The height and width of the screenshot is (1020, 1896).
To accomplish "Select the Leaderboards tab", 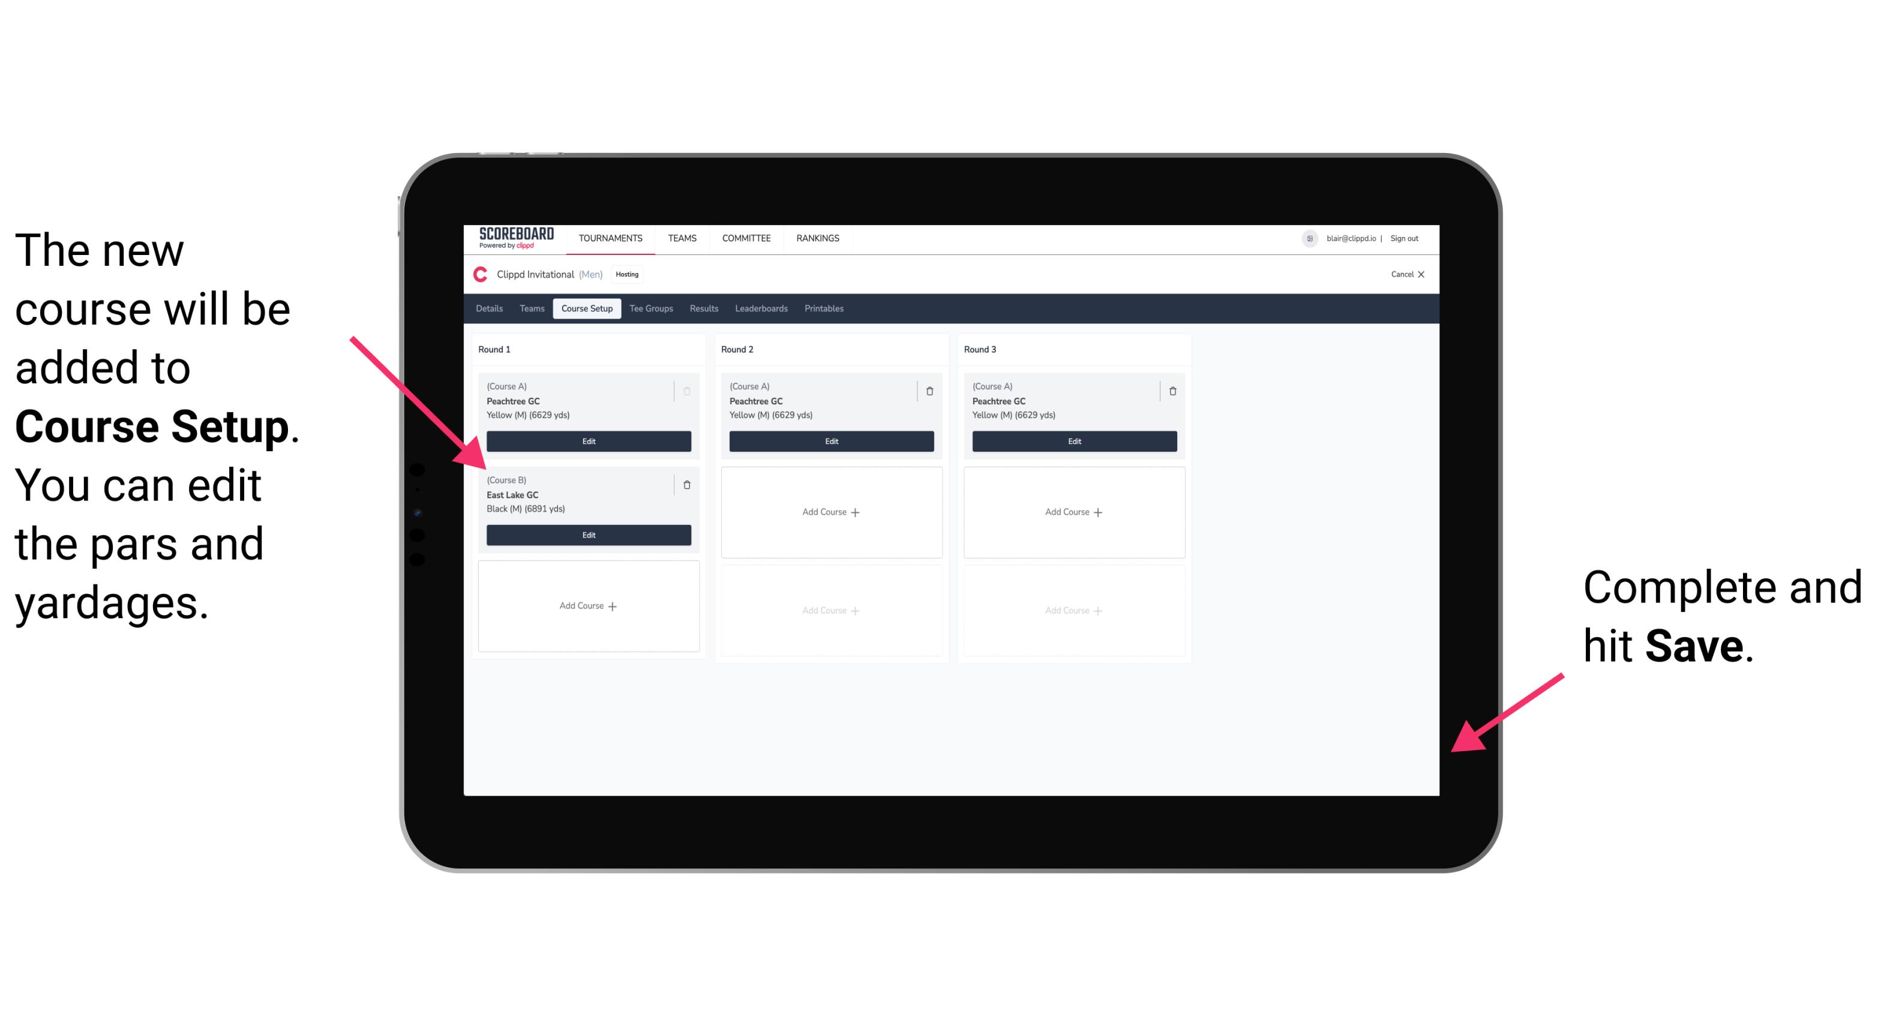I will pos(763,309).
